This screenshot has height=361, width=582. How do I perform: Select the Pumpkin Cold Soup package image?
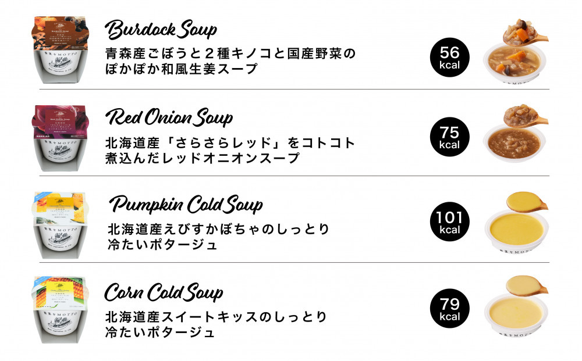[x=61, y=225]
